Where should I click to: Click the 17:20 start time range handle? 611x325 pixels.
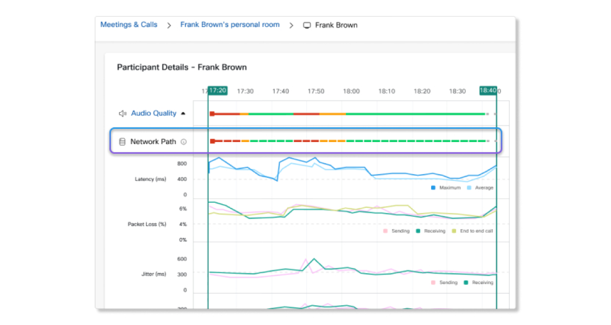coord(218,91)
